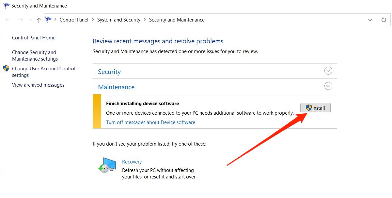Open the address bar history dropdown
The image size is (392, 198).
click(370, 20)
